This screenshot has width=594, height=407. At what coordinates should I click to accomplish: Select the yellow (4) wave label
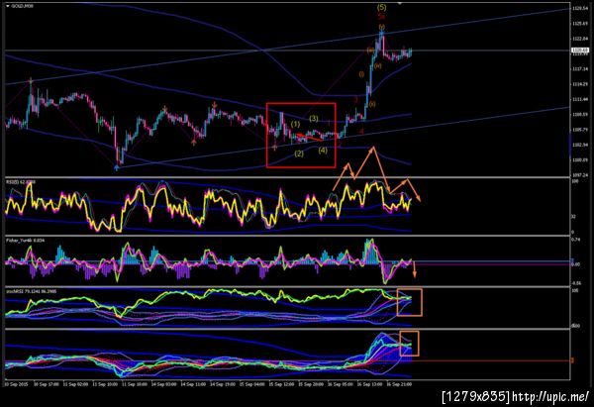tap(323, 151)
